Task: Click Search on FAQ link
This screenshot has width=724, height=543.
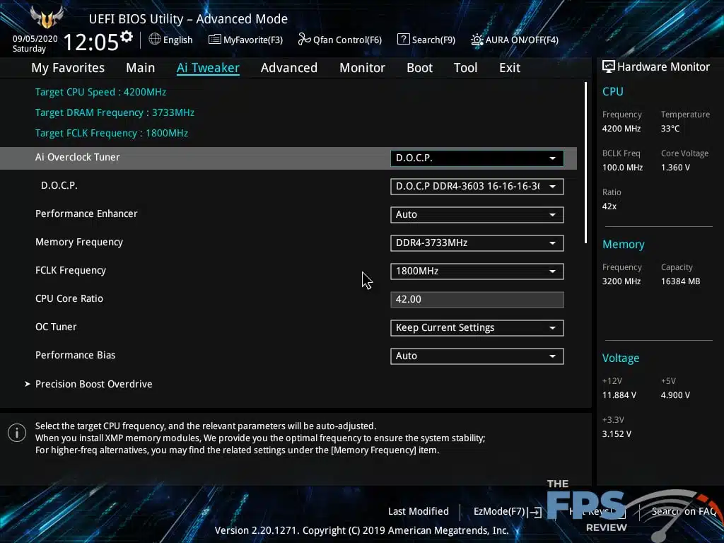Action: pyautogui.click(x=684, y=512)
